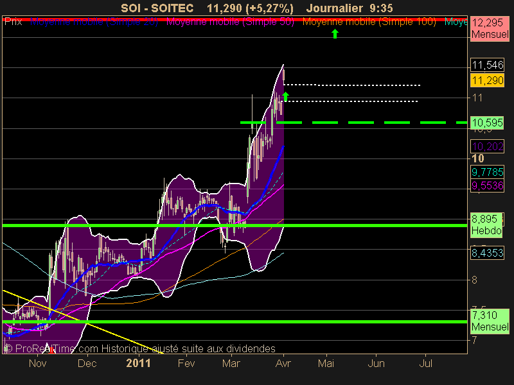
Task: Click the 'Journalier' timeframe label
Action: pyautogui.click(x=334, y=8)
